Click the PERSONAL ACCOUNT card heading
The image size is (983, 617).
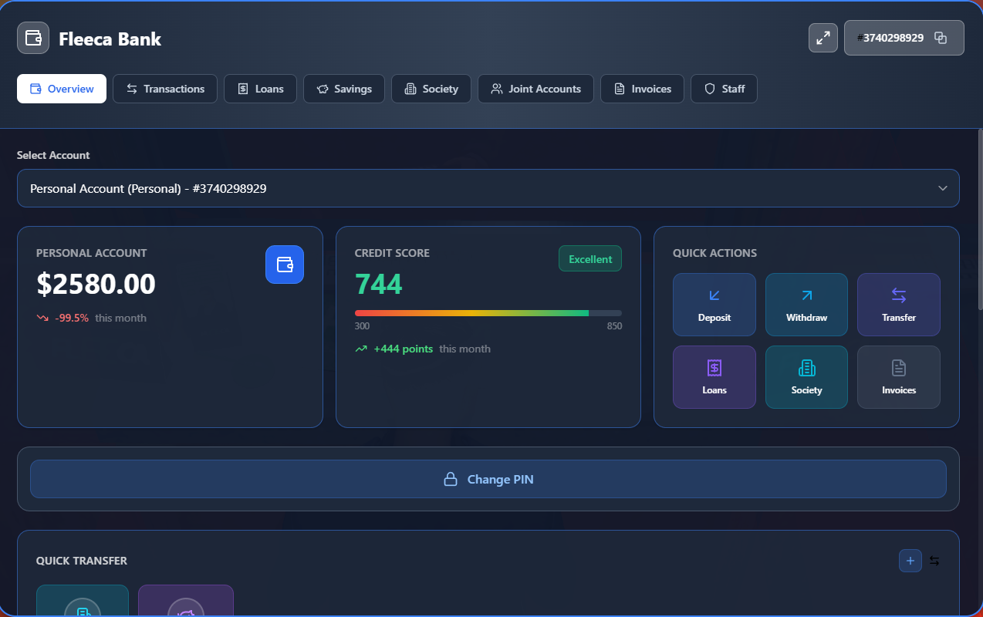[x=92, y=253]
